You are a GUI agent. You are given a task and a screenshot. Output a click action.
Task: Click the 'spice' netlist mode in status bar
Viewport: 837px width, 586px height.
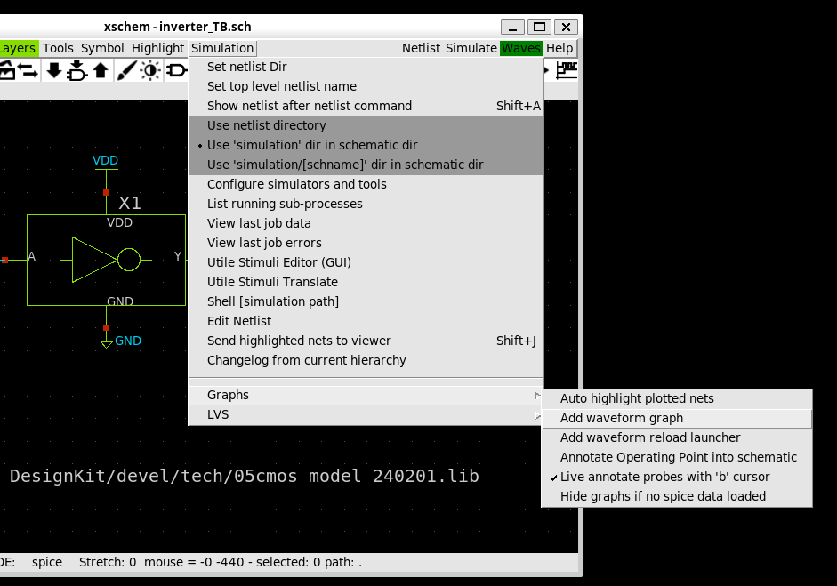pos(47,562)
